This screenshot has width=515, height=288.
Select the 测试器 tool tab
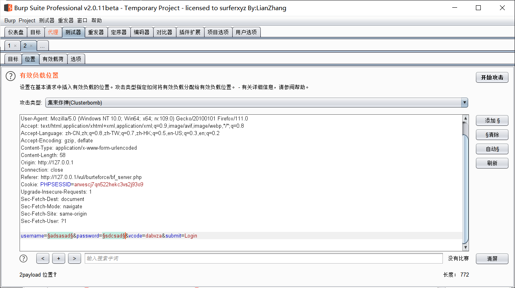[73, 32]
